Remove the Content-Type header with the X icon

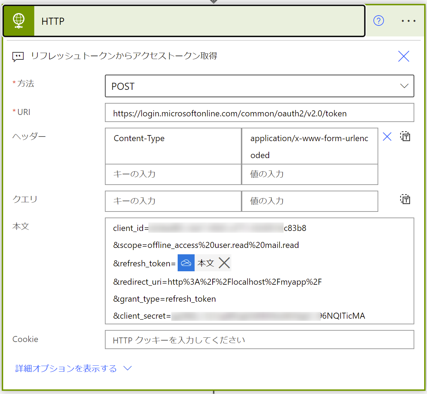pos(387,137)
